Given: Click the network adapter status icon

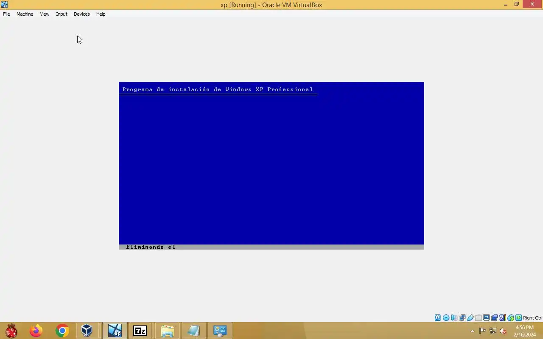Looking at the screenshot, I should [462, 318].
